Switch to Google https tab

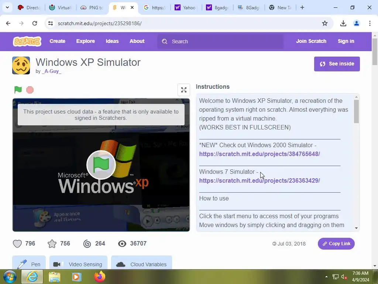(x=155, y=7)
